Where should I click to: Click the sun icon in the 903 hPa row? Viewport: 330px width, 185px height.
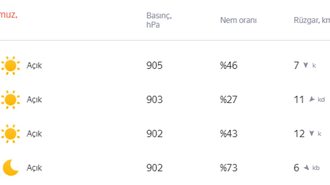click(x=10, y=99)
